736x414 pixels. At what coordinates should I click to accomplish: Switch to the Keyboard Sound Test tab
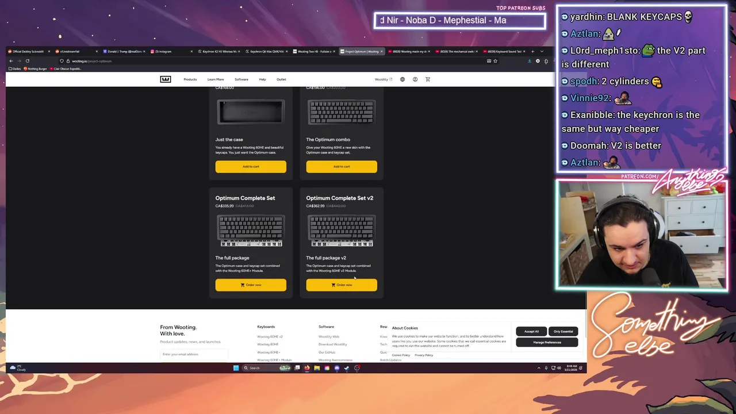point(503,51)
